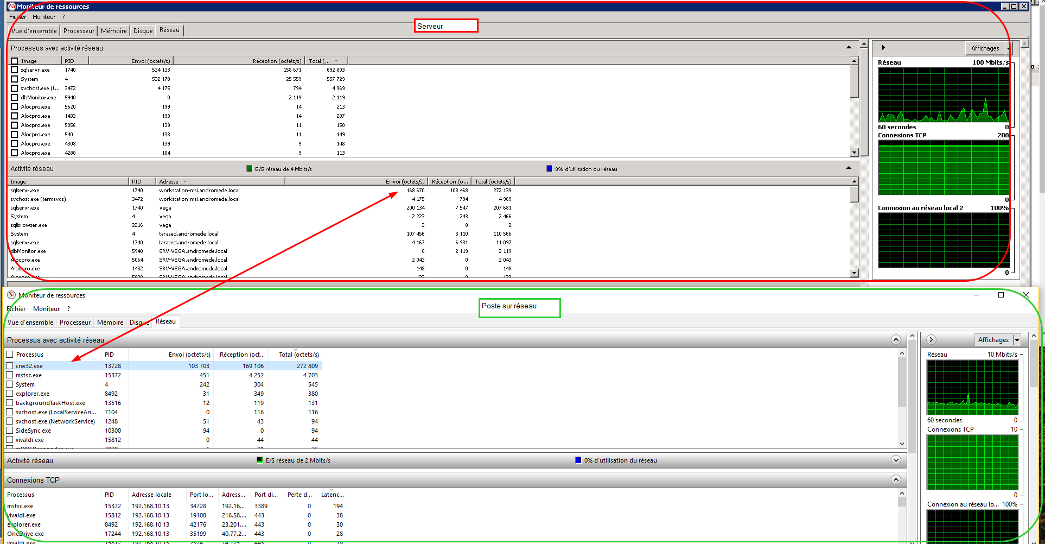Select svchost.exe (termsvcs) row in Activité réseau
The height and width of the screenshot is (544, 1045).
[262, 199]
